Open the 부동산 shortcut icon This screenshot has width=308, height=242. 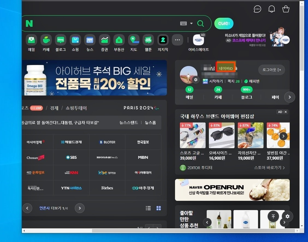click(119, 40)
